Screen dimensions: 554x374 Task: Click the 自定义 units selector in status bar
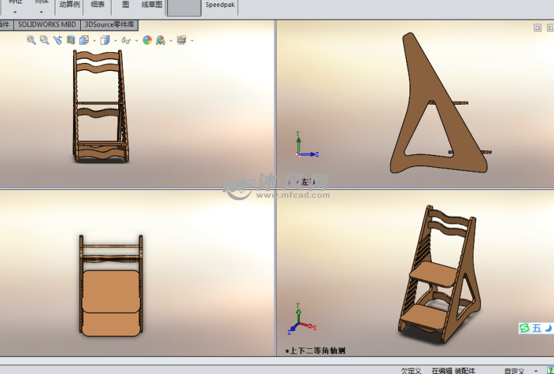[x=513, y=370]
